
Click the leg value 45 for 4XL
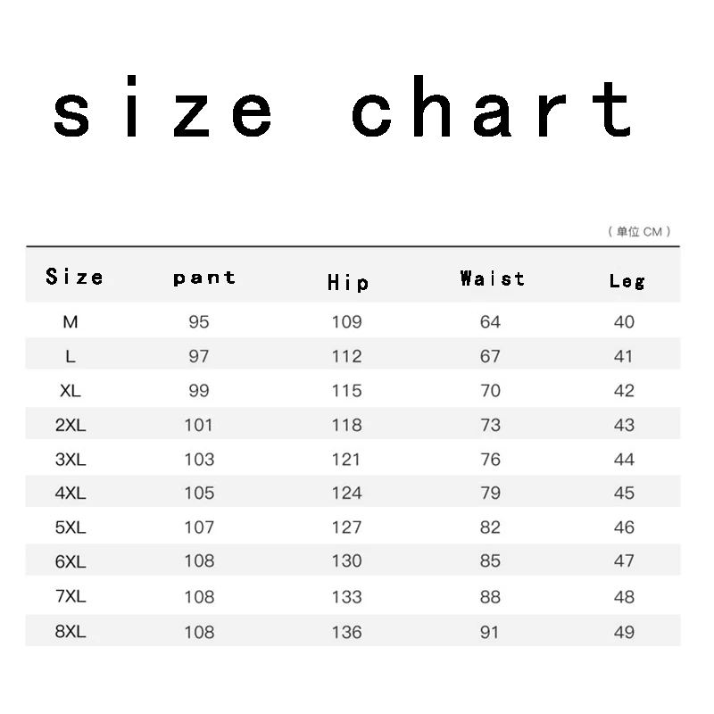(624, 494)
